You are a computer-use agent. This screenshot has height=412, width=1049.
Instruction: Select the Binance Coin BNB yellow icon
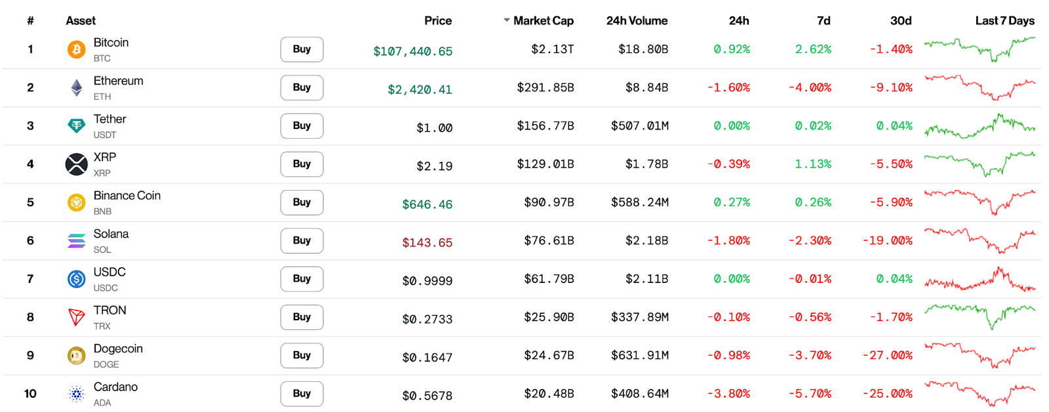(x=76, y=202)
